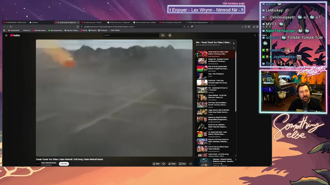Bookmark this page from address bar
Viewport: 330px width, 185px height.
click(x=78, y=26)
